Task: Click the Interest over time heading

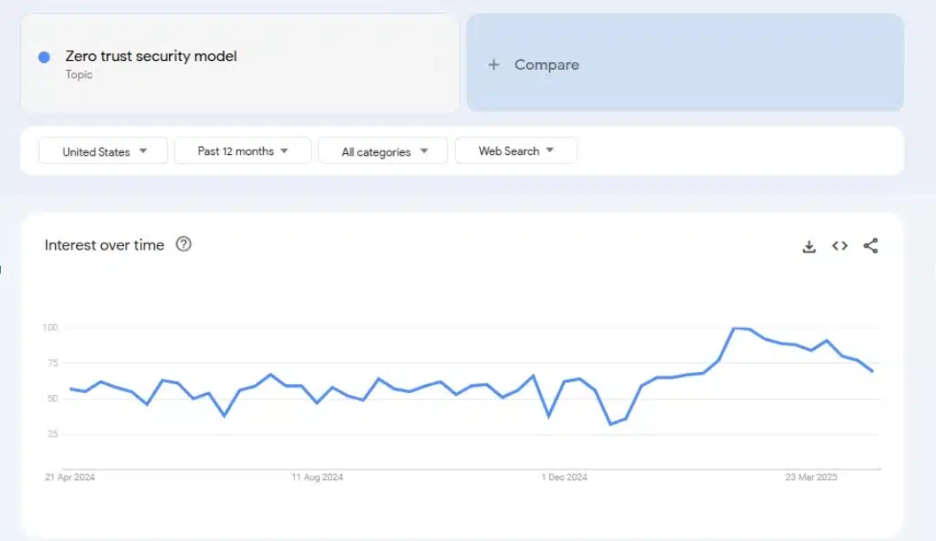Action: pos(104,245)
